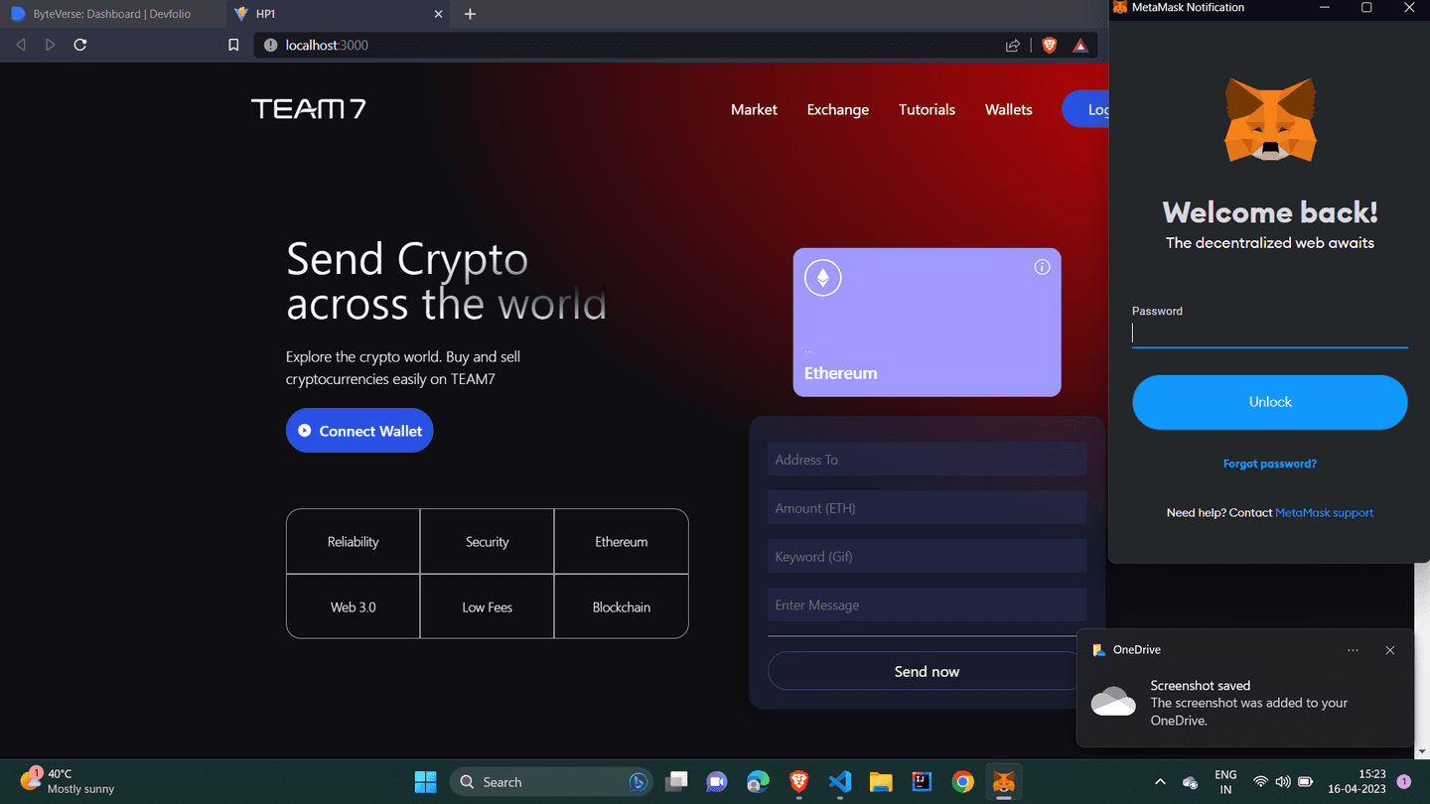
Task: Show hidden system tray icons
Action: pyautogui.click(x=1160, y=782)
